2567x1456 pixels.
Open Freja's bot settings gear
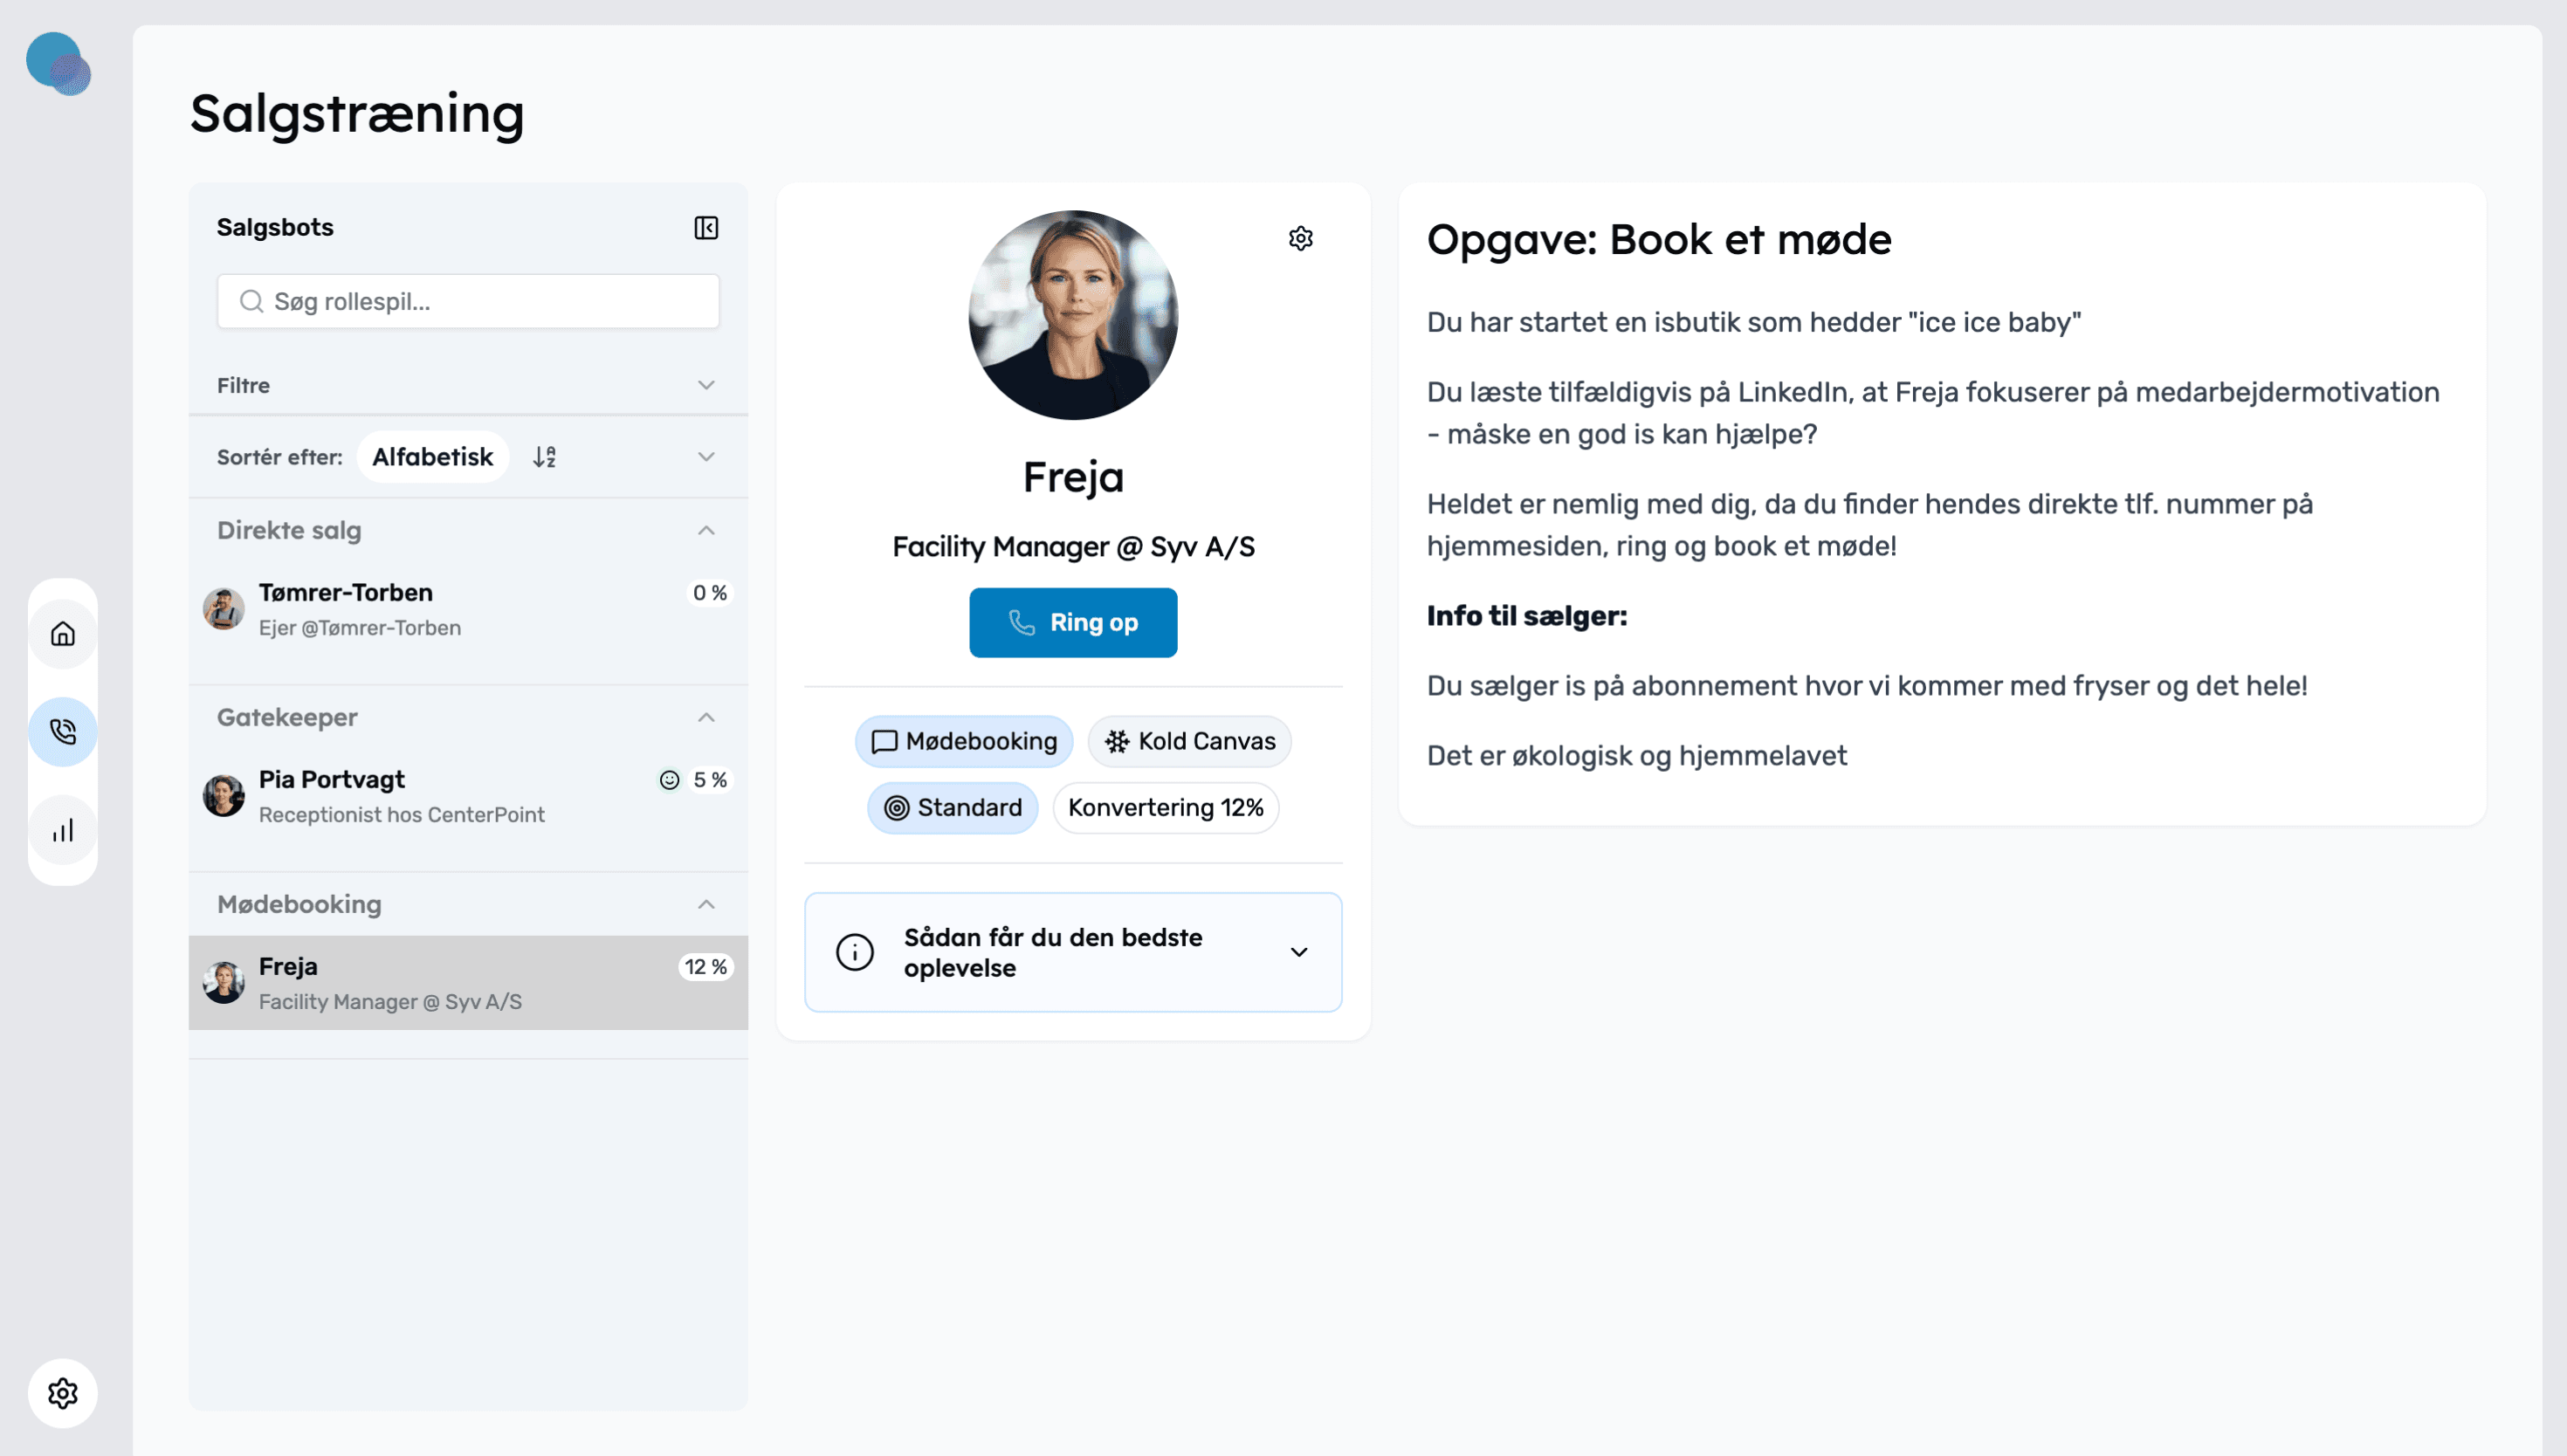point(1300,239)
